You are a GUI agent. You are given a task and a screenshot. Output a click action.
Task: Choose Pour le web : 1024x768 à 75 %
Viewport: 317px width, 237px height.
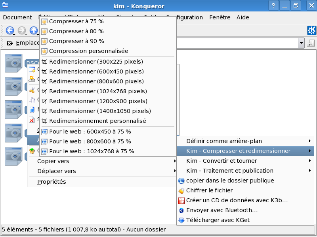[x=108, y=151]
